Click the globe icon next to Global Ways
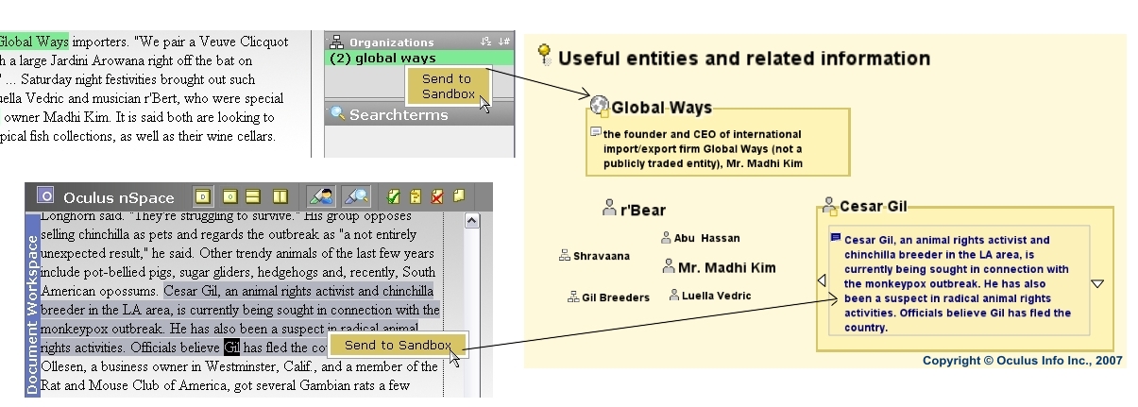Image resolution: width=1138 pixels, height=407 pixels. [x=598, y=106]
